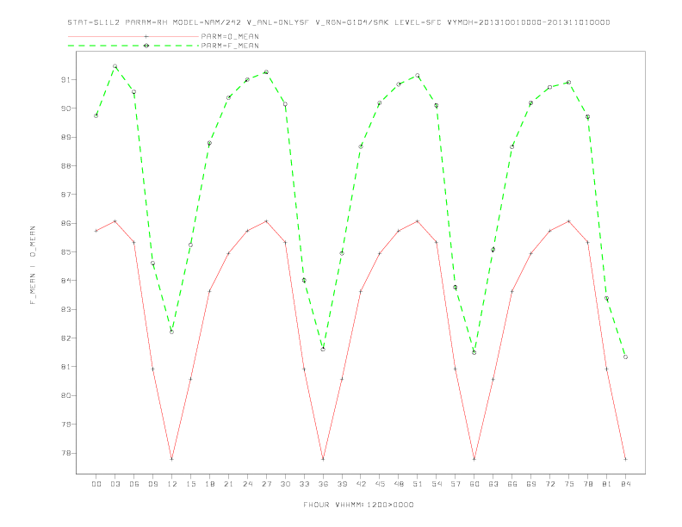Image resolution: width=682 pixels, height=527 pixels.
Task: Click the vertical axis title F_MEAN | O_MEAN
Action: [33, 265]
